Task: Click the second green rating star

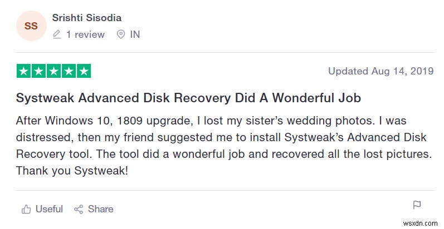Action: 39,71
